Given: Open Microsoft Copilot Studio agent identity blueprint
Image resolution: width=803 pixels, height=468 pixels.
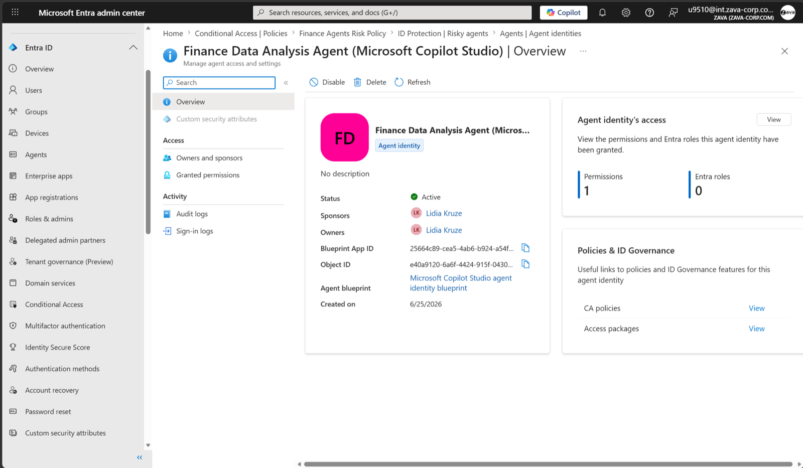Looking at the screenshot, I should coord(461,283).
